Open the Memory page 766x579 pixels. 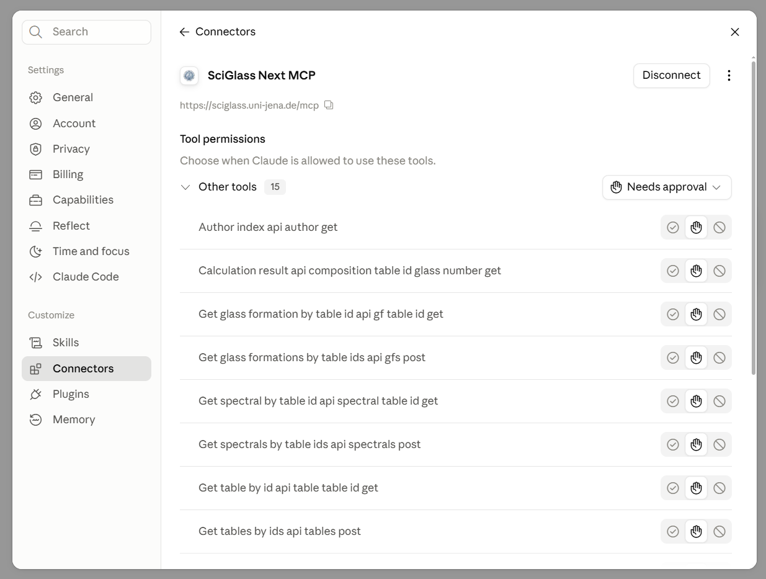point(86,420)
